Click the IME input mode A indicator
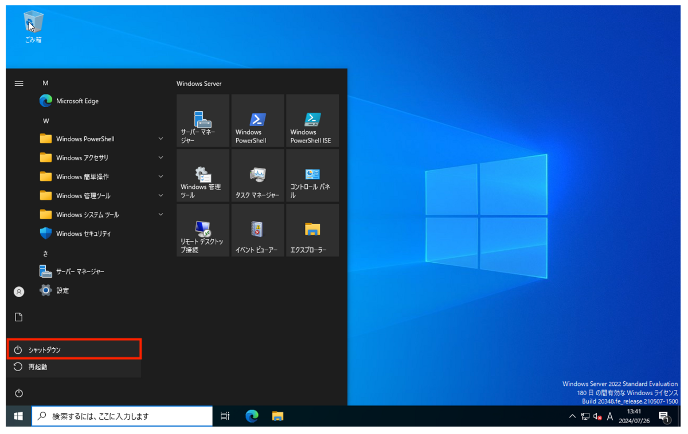Screen dimensions: 688x434 (x=610, y=416)
